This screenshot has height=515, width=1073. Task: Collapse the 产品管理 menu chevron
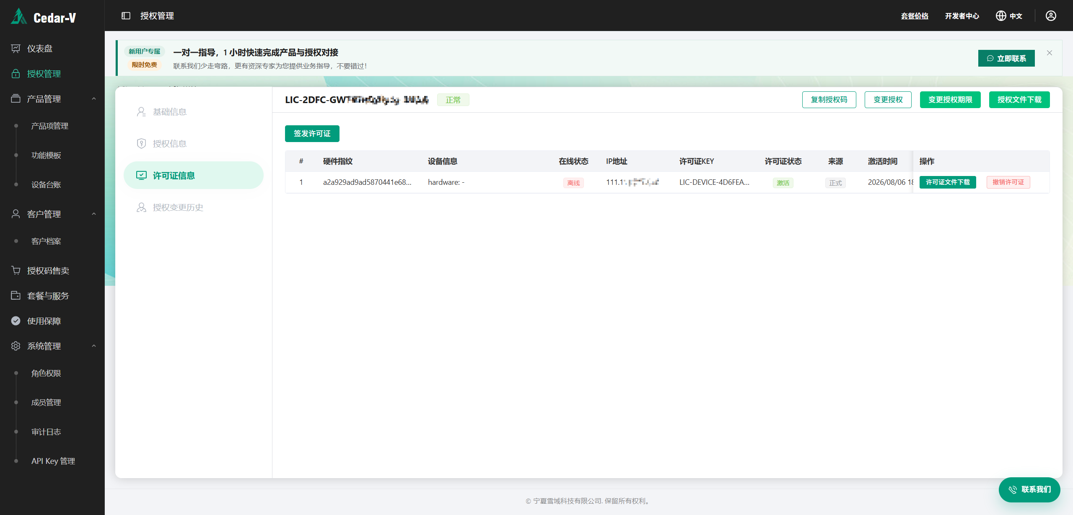(x=94, y=99)
